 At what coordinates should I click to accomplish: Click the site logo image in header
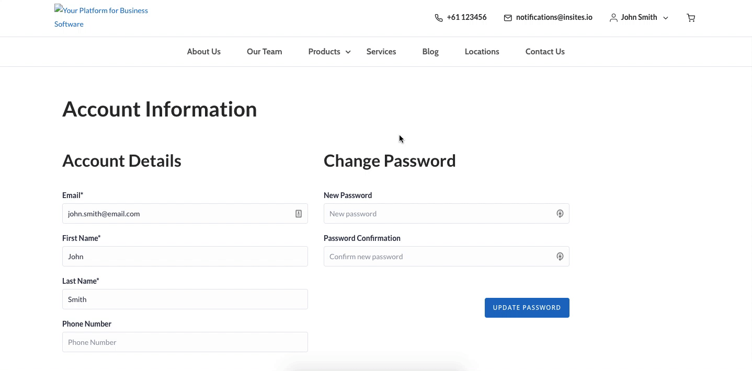coord(101,17)
